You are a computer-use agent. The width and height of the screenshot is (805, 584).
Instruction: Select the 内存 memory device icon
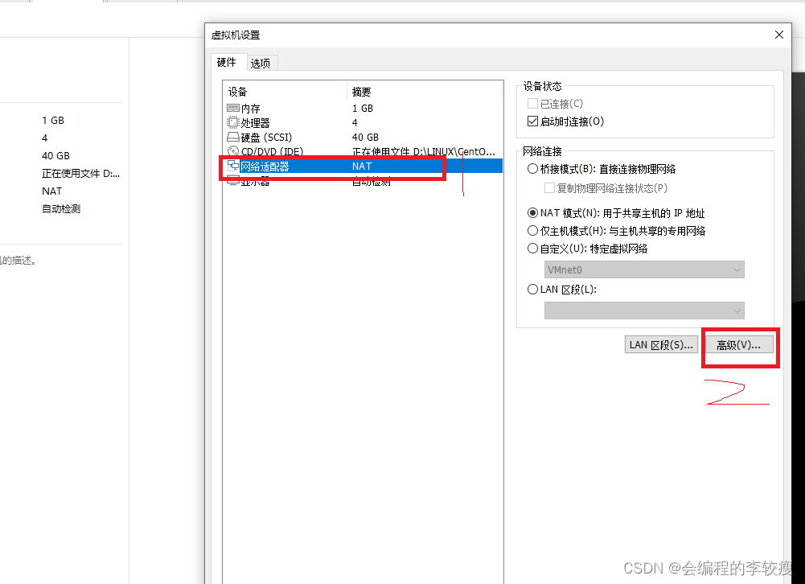point(232,108)
